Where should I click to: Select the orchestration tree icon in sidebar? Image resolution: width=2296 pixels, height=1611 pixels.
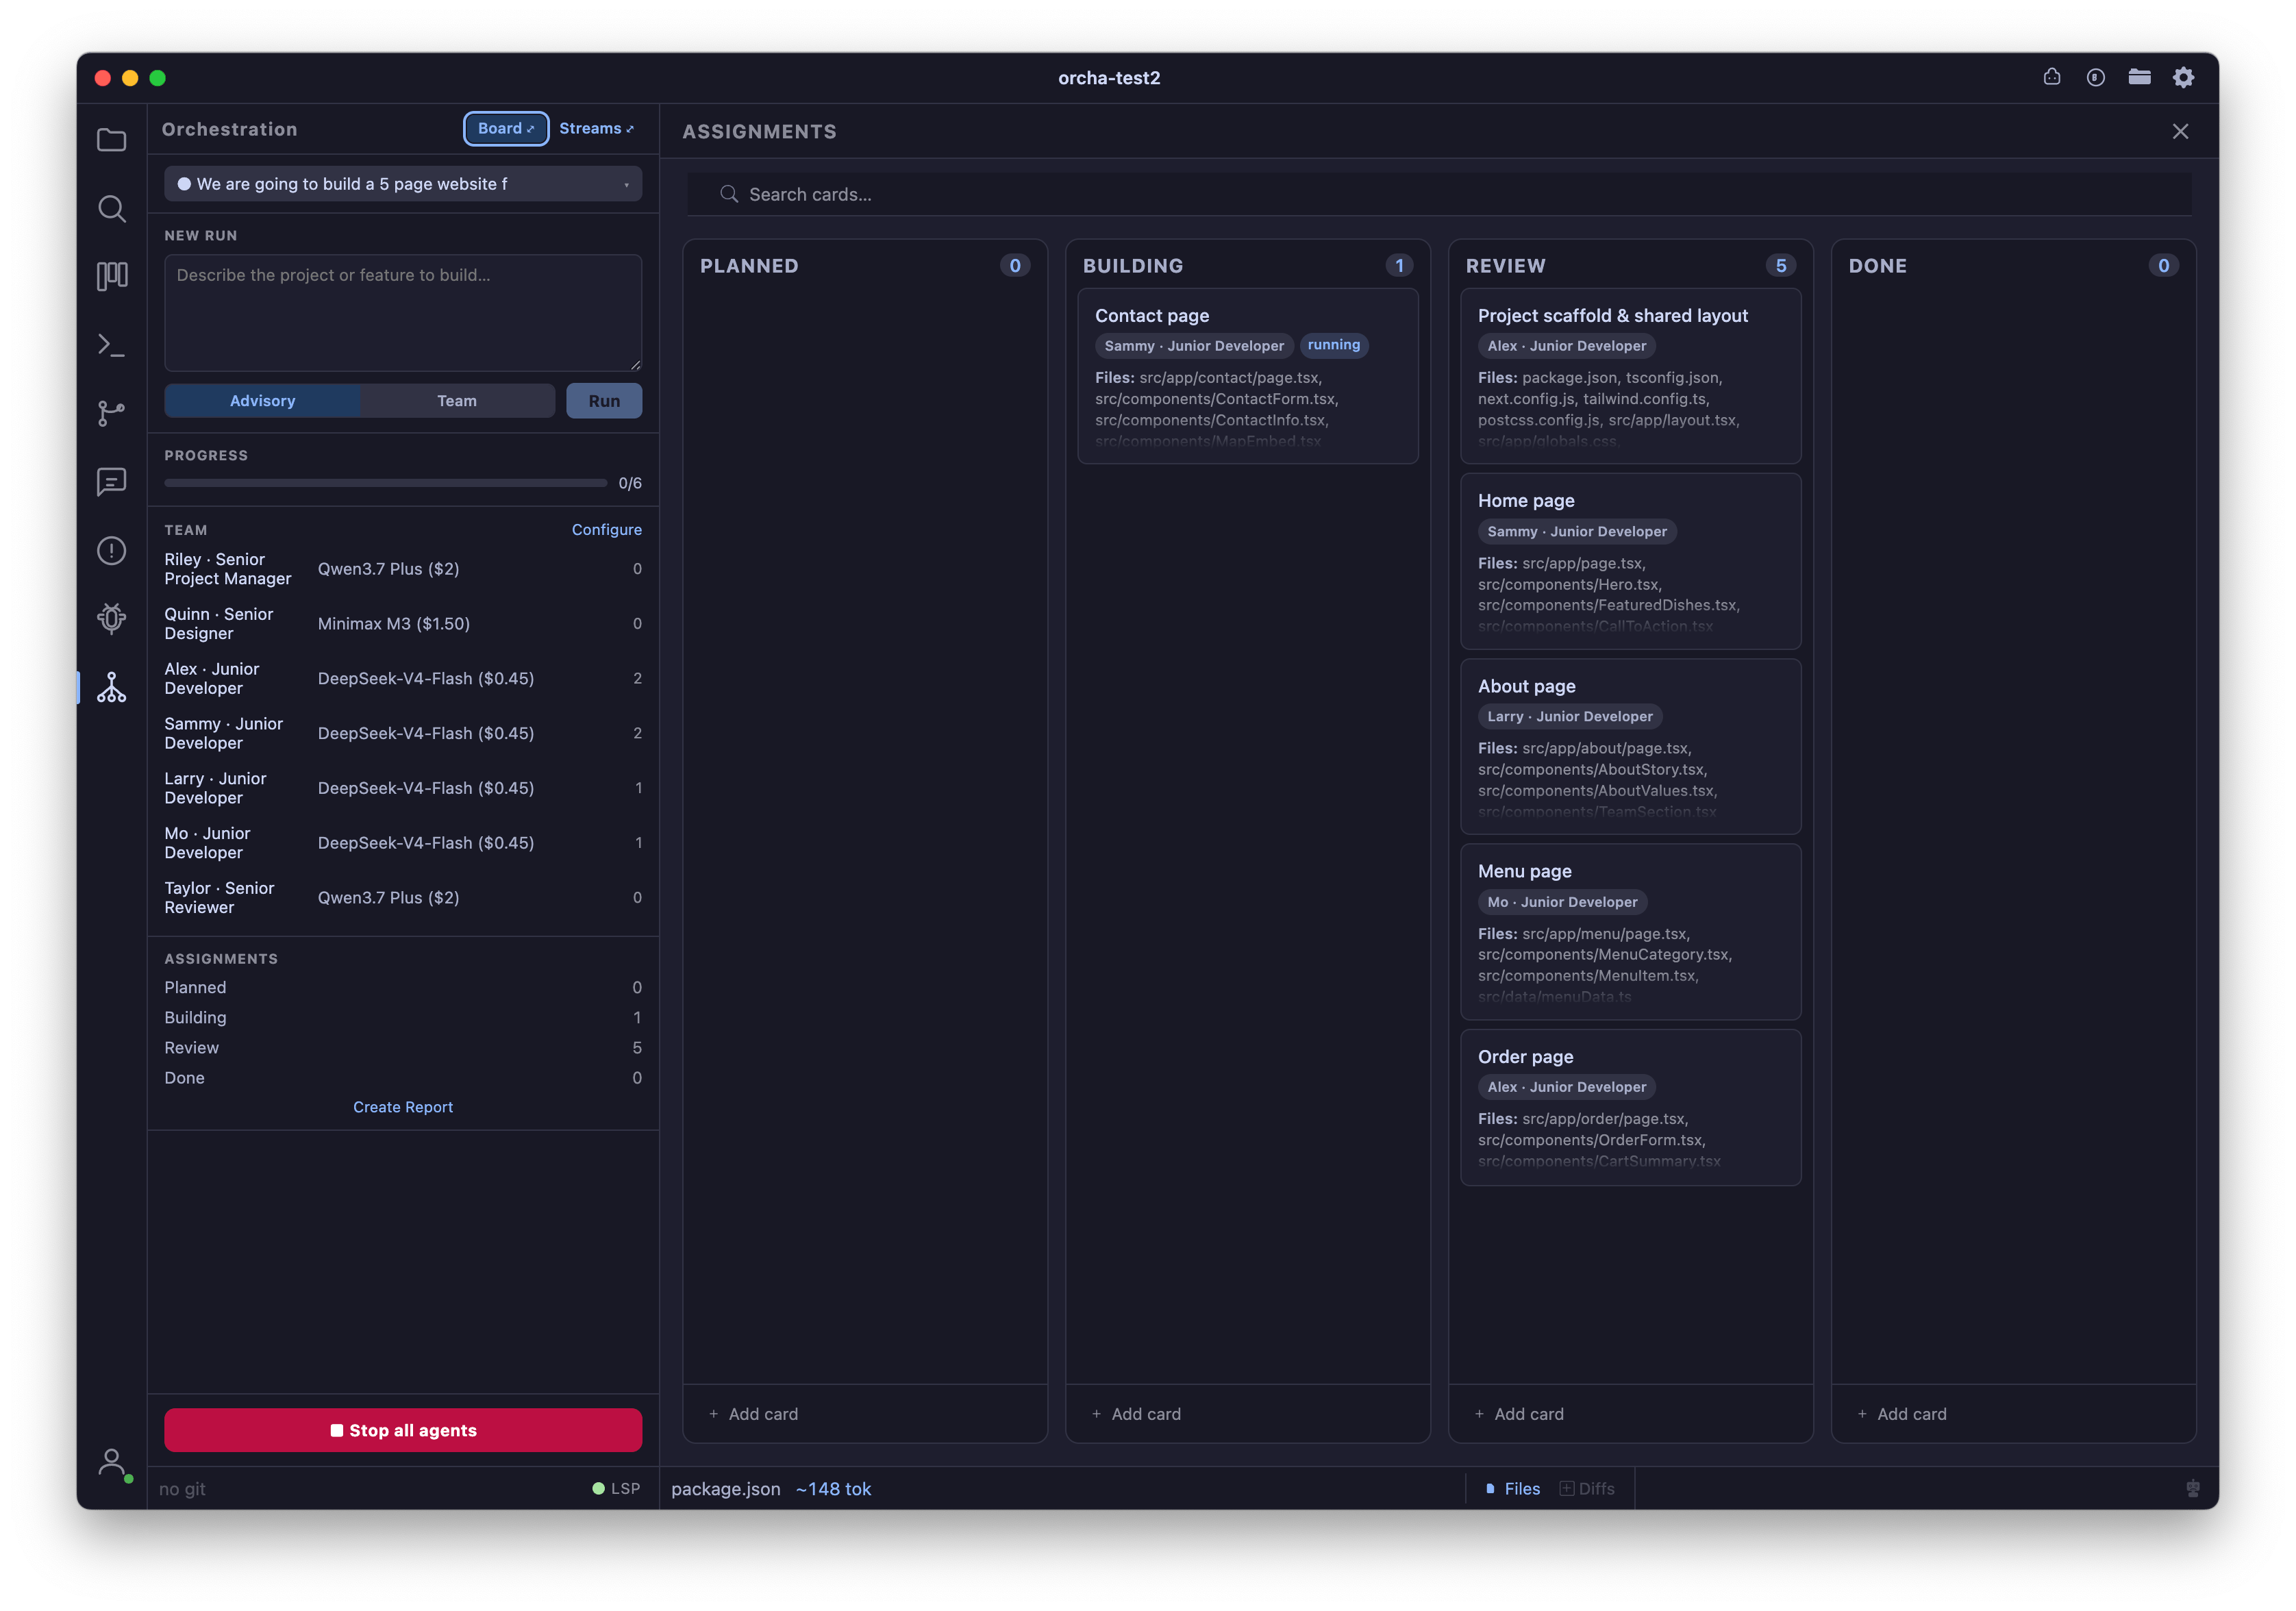click(111, 687)
